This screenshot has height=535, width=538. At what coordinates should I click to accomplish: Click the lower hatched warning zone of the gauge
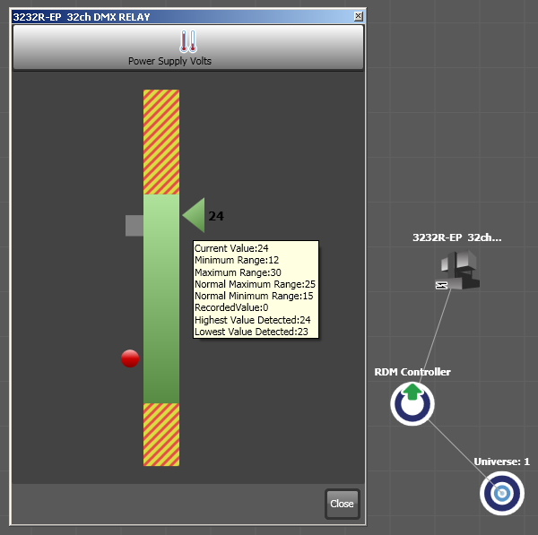(x=161, y=434)
